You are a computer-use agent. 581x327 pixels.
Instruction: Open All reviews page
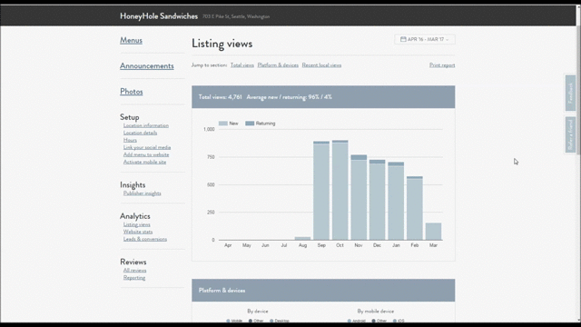point(135,271)
